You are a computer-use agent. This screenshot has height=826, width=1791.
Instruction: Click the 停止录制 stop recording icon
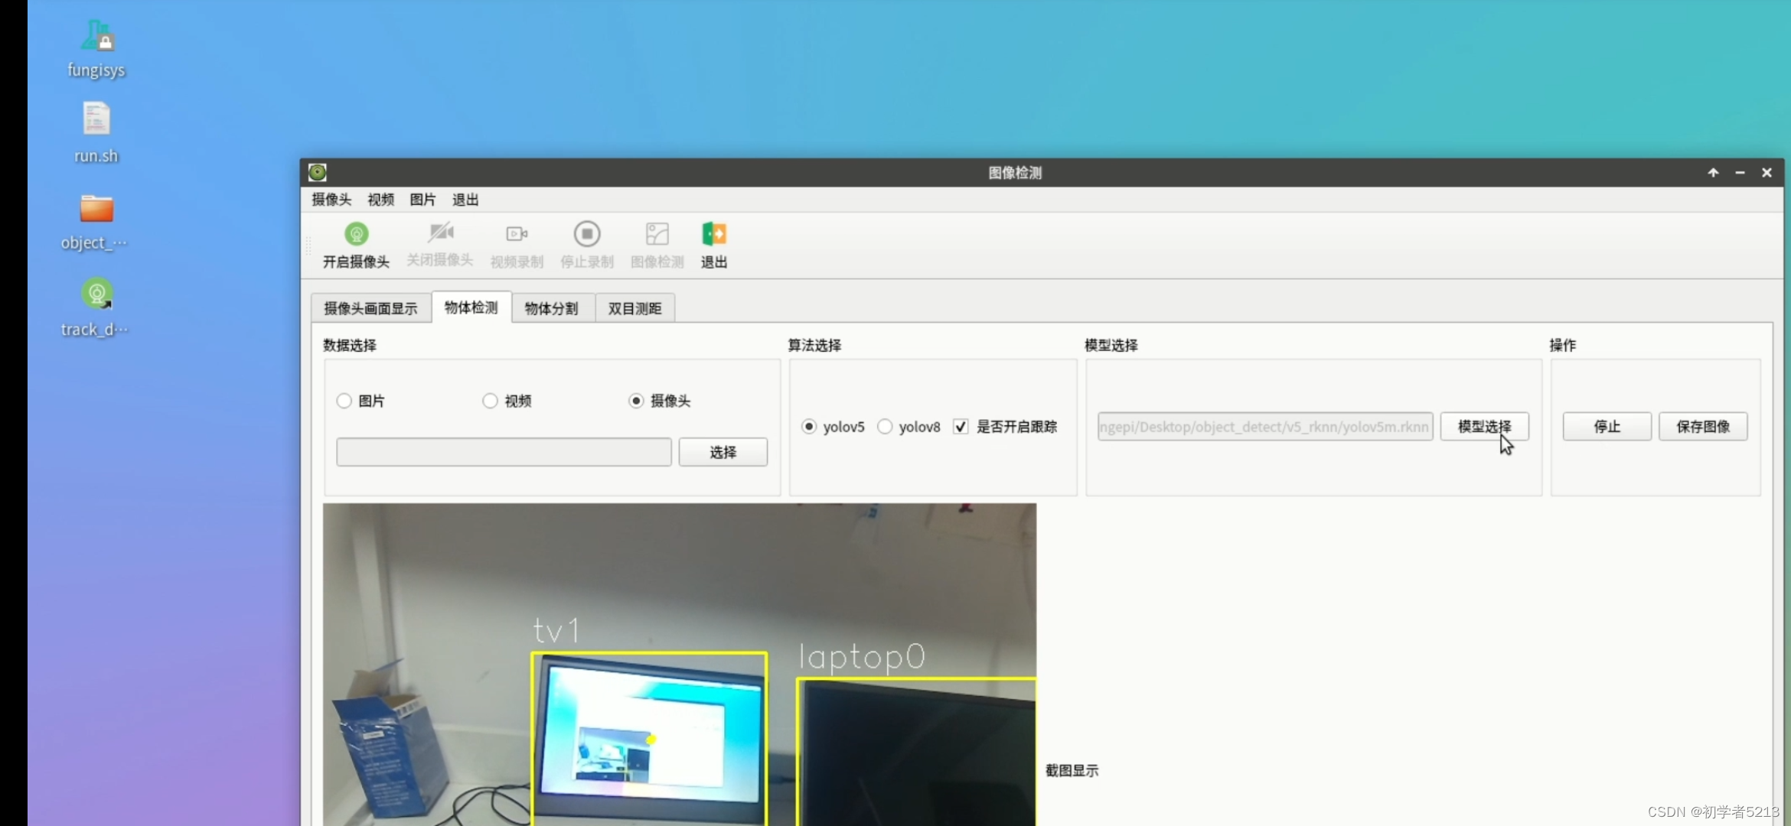click(x=587, y=234)
